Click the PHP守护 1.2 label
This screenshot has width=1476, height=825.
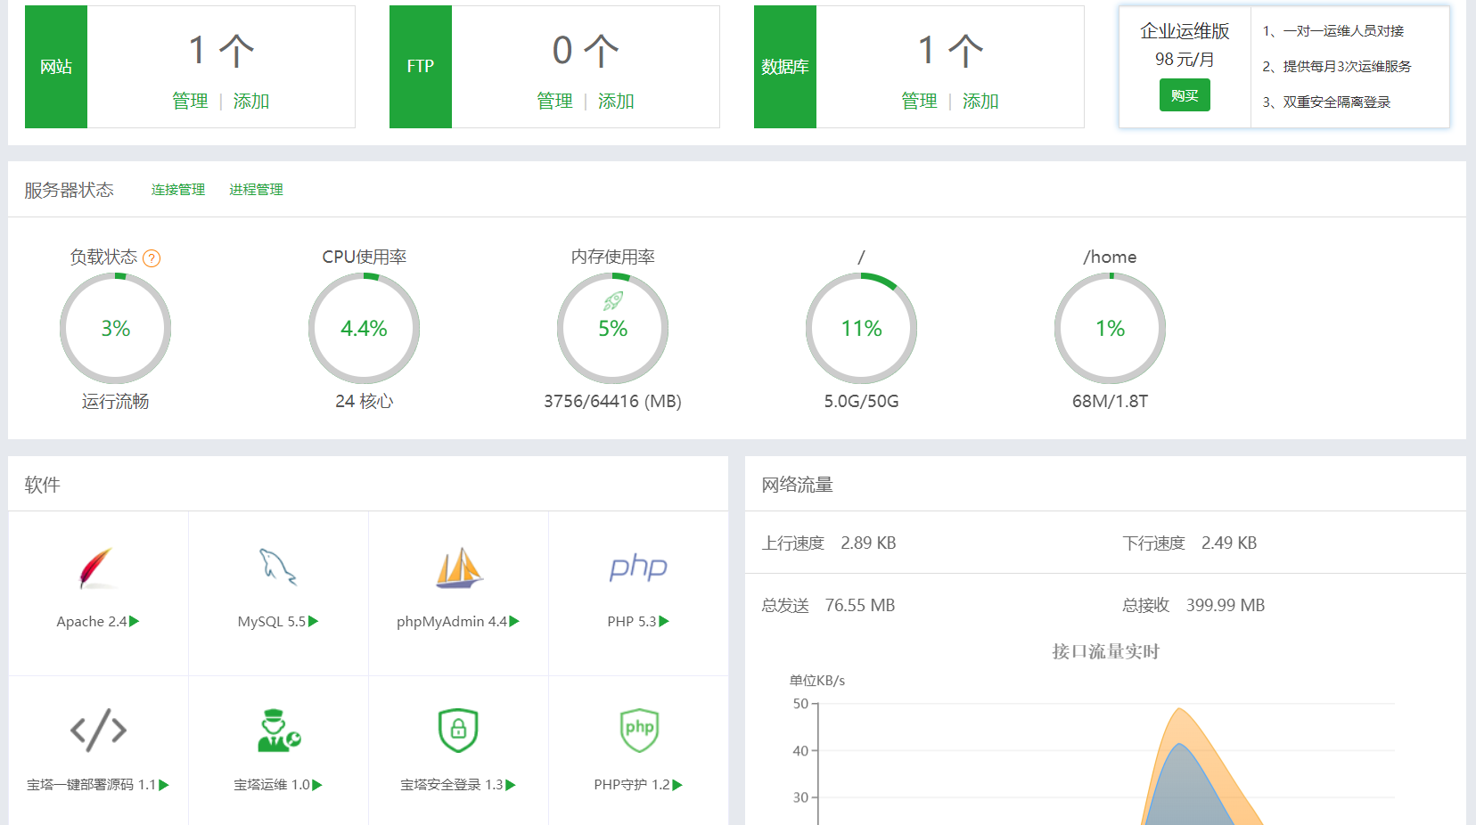point(632,785)
